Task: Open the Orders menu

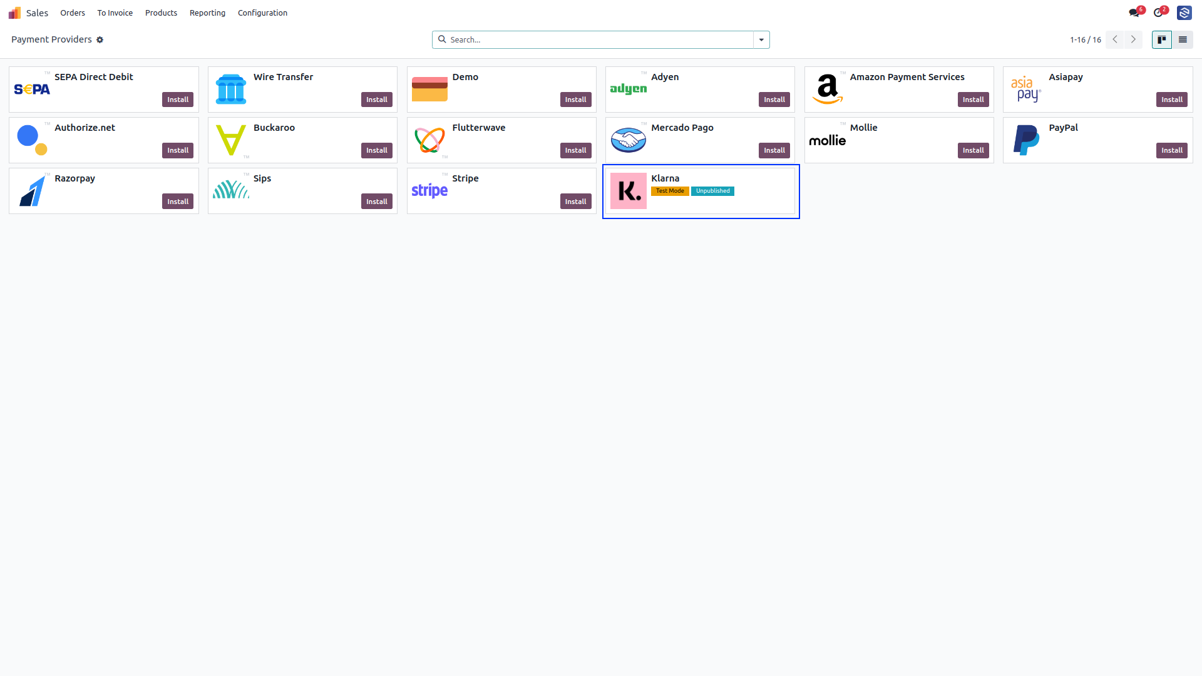Action: tap(73, 13)
